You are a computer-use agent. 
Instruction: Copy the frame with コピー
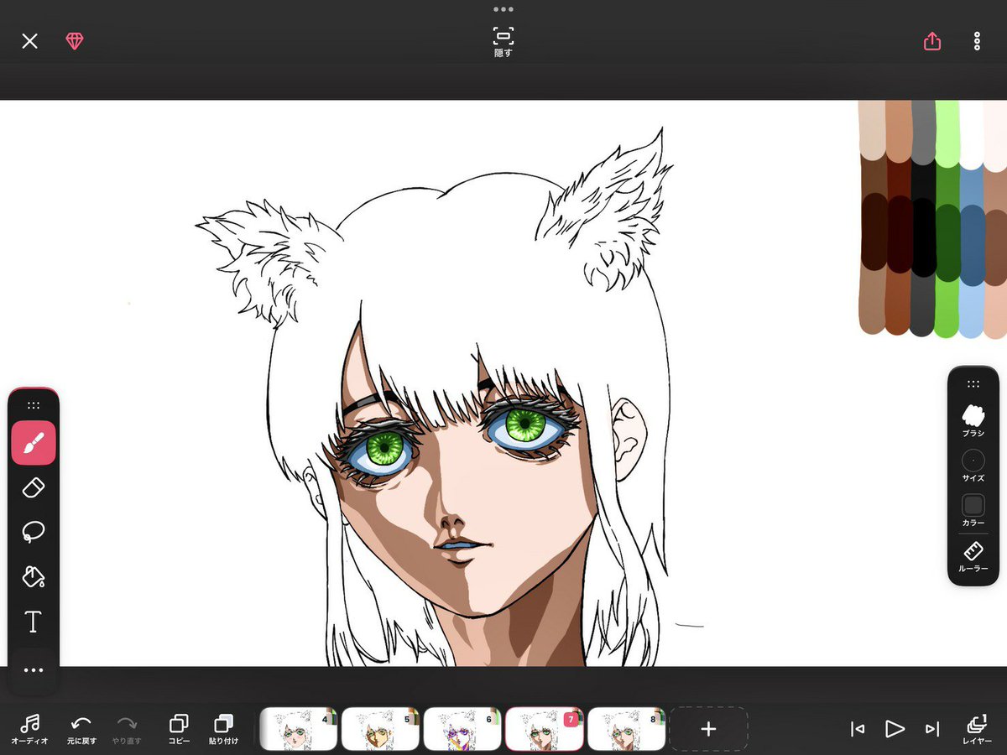point(179,729)
